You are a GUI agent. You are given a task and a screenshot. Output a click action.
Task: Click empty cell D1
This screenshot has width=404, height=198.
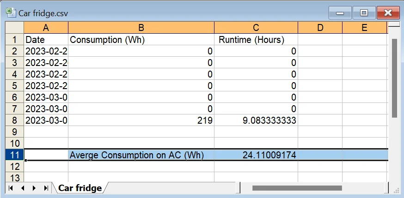(x=320, y=40)
